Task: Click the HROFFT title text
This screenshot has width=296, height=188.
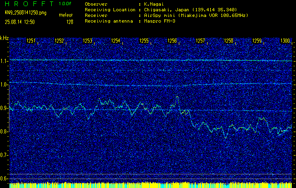Action: [29, 4]
